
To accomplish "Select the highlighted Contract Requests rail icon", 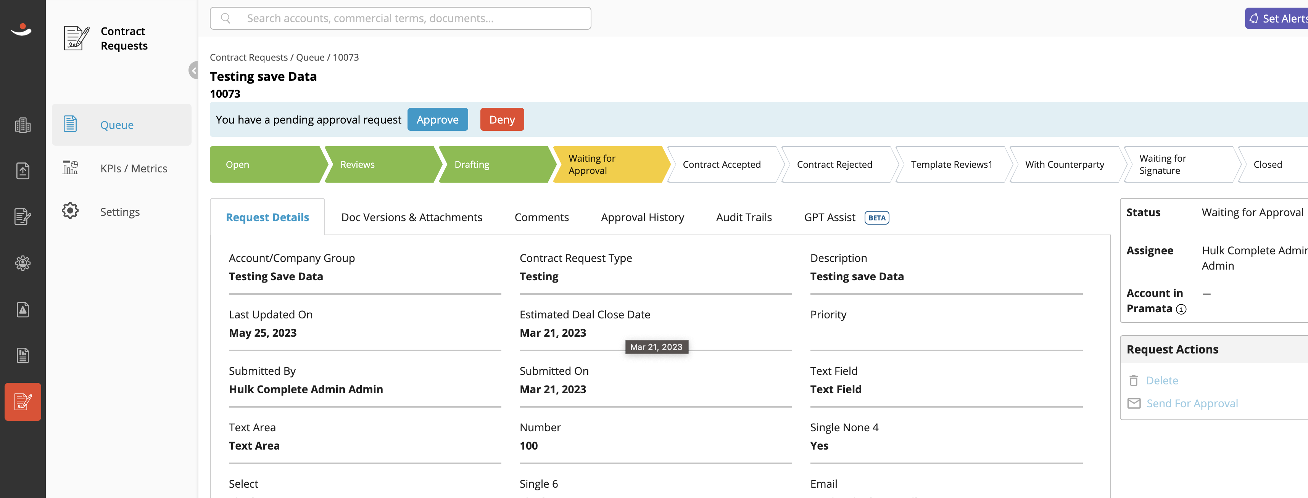I will [x=23, y=402].
